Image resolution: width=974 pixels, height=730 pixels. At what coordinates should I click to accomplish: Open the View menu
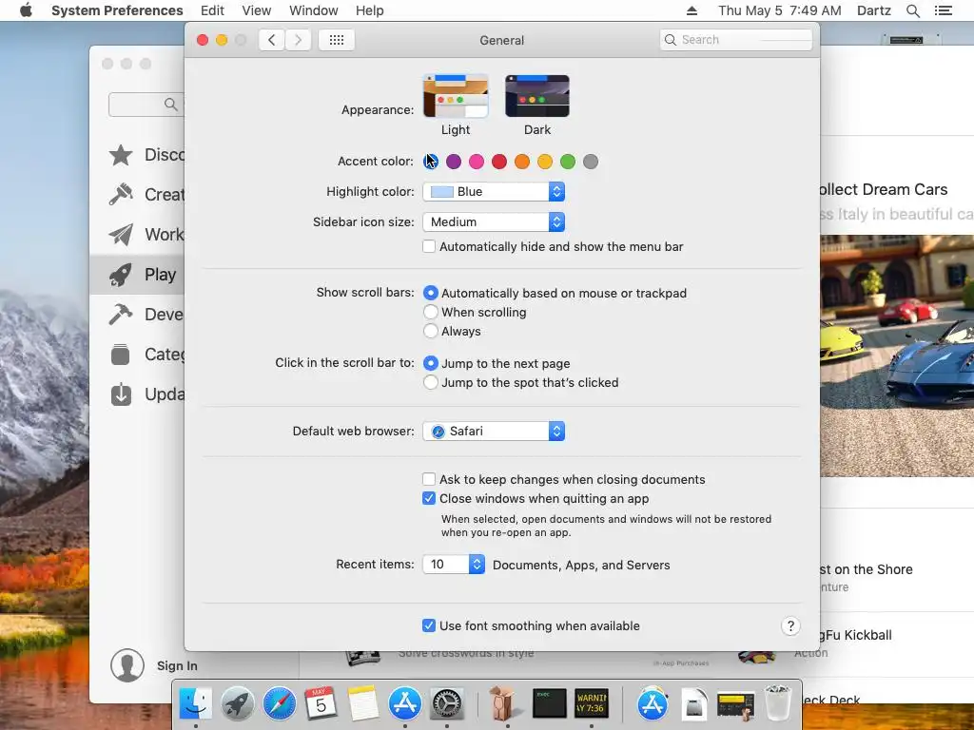[257, 10]
